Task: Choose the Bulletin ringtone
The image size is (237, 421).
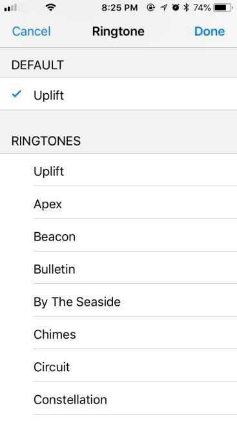Action: (119, 268)
